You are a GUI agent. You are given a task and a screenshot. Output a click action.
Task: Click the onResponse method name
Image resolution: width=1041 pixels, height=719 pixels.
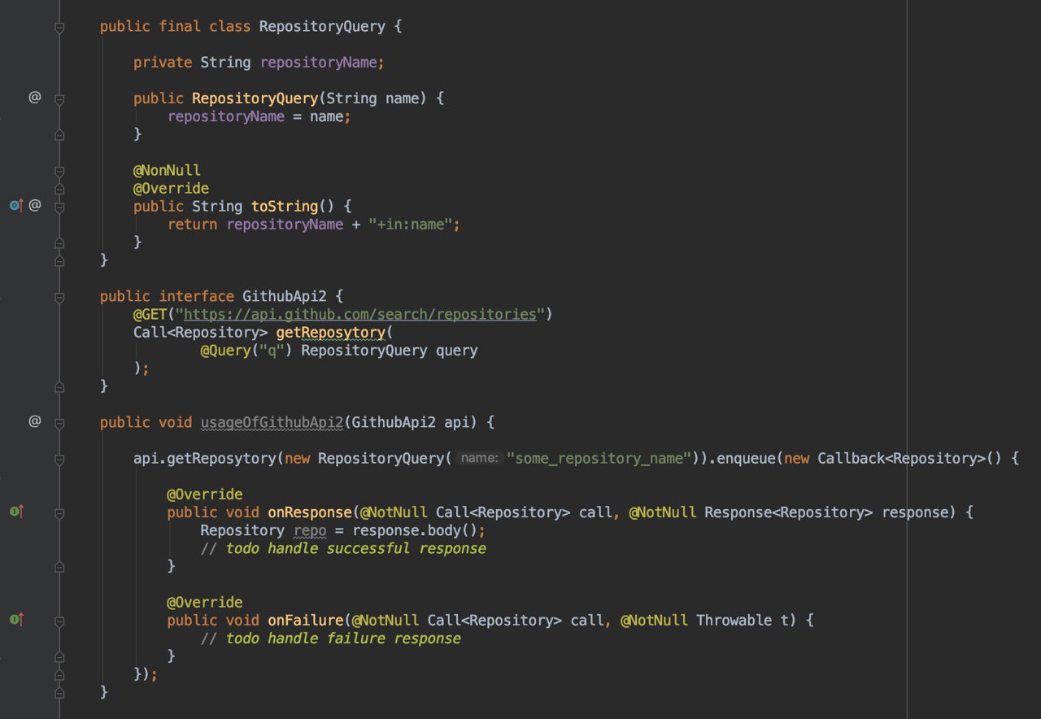pos(309,512)
